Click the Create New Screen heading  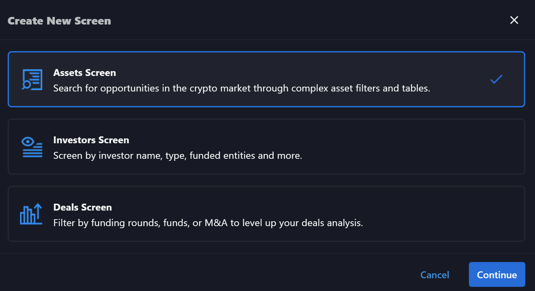point(59,21)
